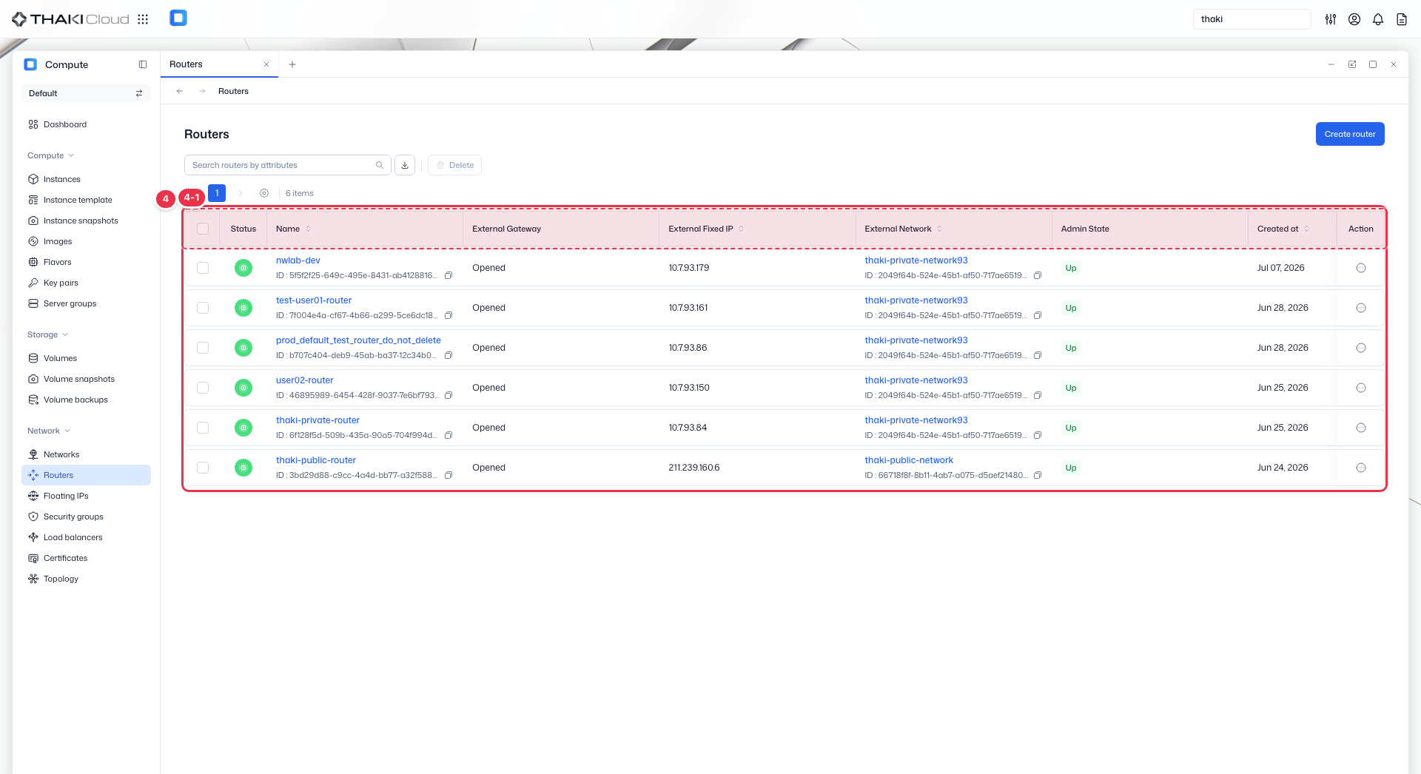
Task: Open Topology in the sidebar
Action: (x=86, y=579)
